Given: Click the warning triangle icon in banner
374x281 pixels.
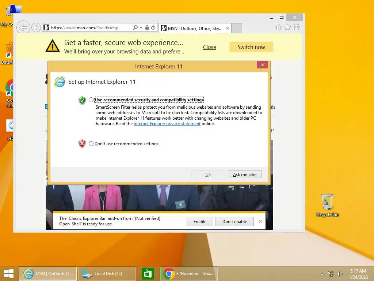Looking at the screenshot, I should tap(53, 46).
